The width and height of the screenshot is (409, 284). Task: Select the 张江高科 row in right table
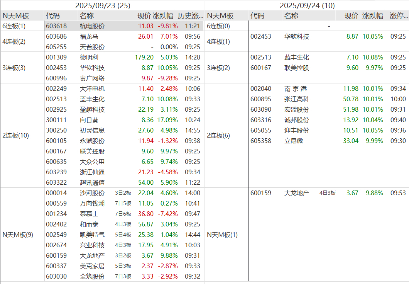(x=329, y=99)
